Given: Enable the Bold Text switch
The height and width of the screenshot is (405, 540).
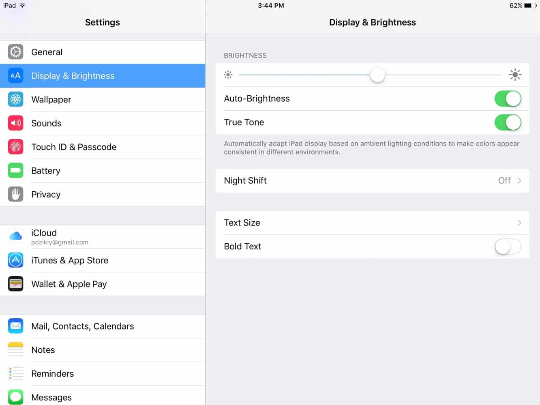Looking at the screenshot, I should pos(508,246).
